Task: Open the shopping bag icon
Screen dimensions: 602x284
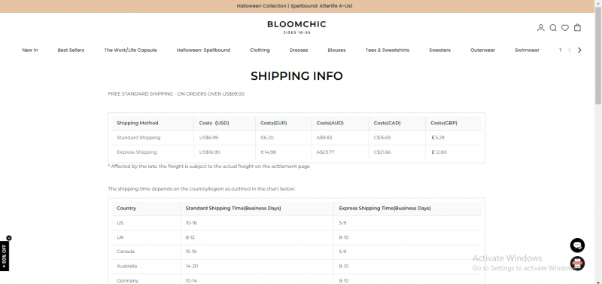Action: pyautogui.click(x=577, y=27)
